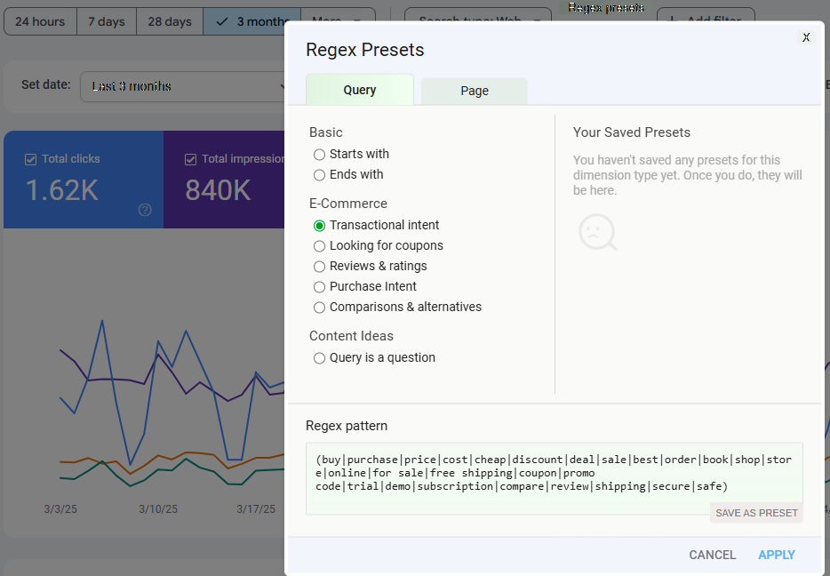Click the 840K total impressions value
The height and width of the screenshot is (576, 830).
click(x=218, y=190)
